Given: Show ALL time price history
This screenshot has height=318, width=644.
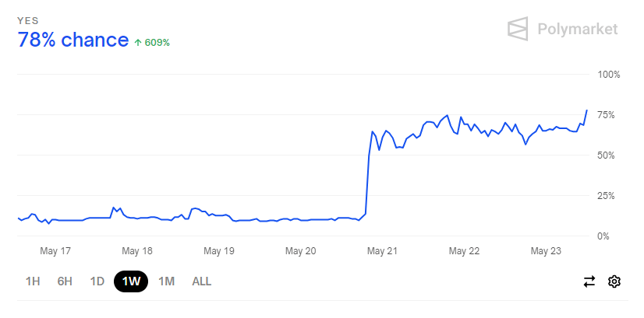Looking at the screenshot, I should [x=201, y=281].
